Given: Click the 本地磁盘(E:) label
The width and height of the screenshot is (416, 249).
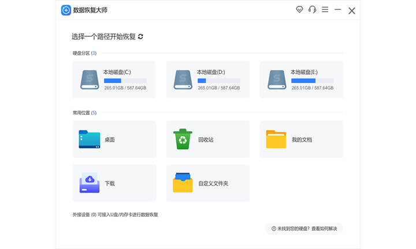Looking at the screenshot, I should tap(304, 72).
